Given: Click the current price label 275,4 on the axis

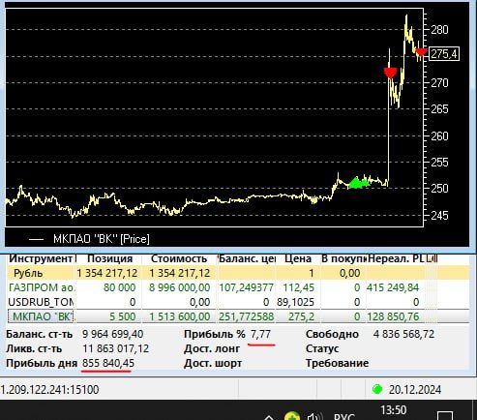Looking at the screenshot, I should click(x=444, y=54).
